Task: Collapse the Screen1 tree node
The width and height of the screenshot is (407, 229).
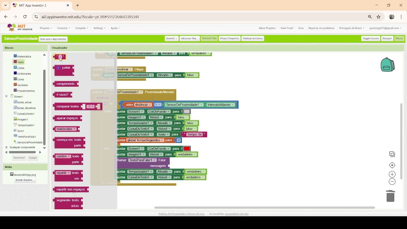Action: [6, 96]
